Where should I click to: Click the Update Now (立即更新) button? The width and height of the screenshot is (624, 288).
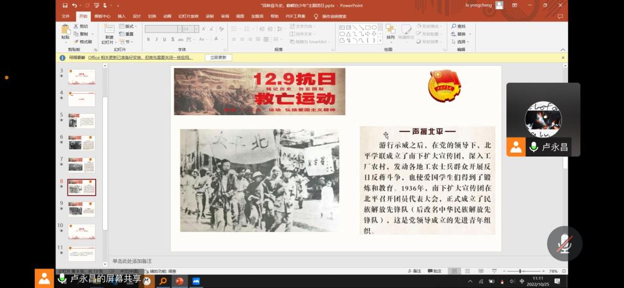(219, 58)
